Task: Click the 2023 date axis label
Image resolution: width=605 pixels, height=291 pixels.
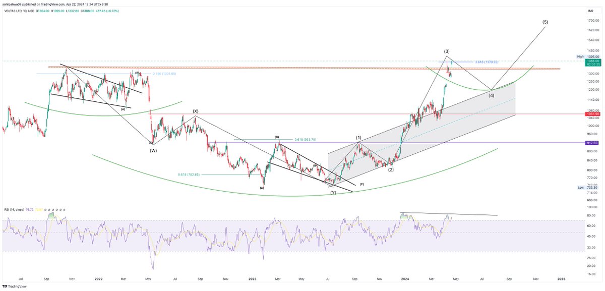Action: [253, 278]
